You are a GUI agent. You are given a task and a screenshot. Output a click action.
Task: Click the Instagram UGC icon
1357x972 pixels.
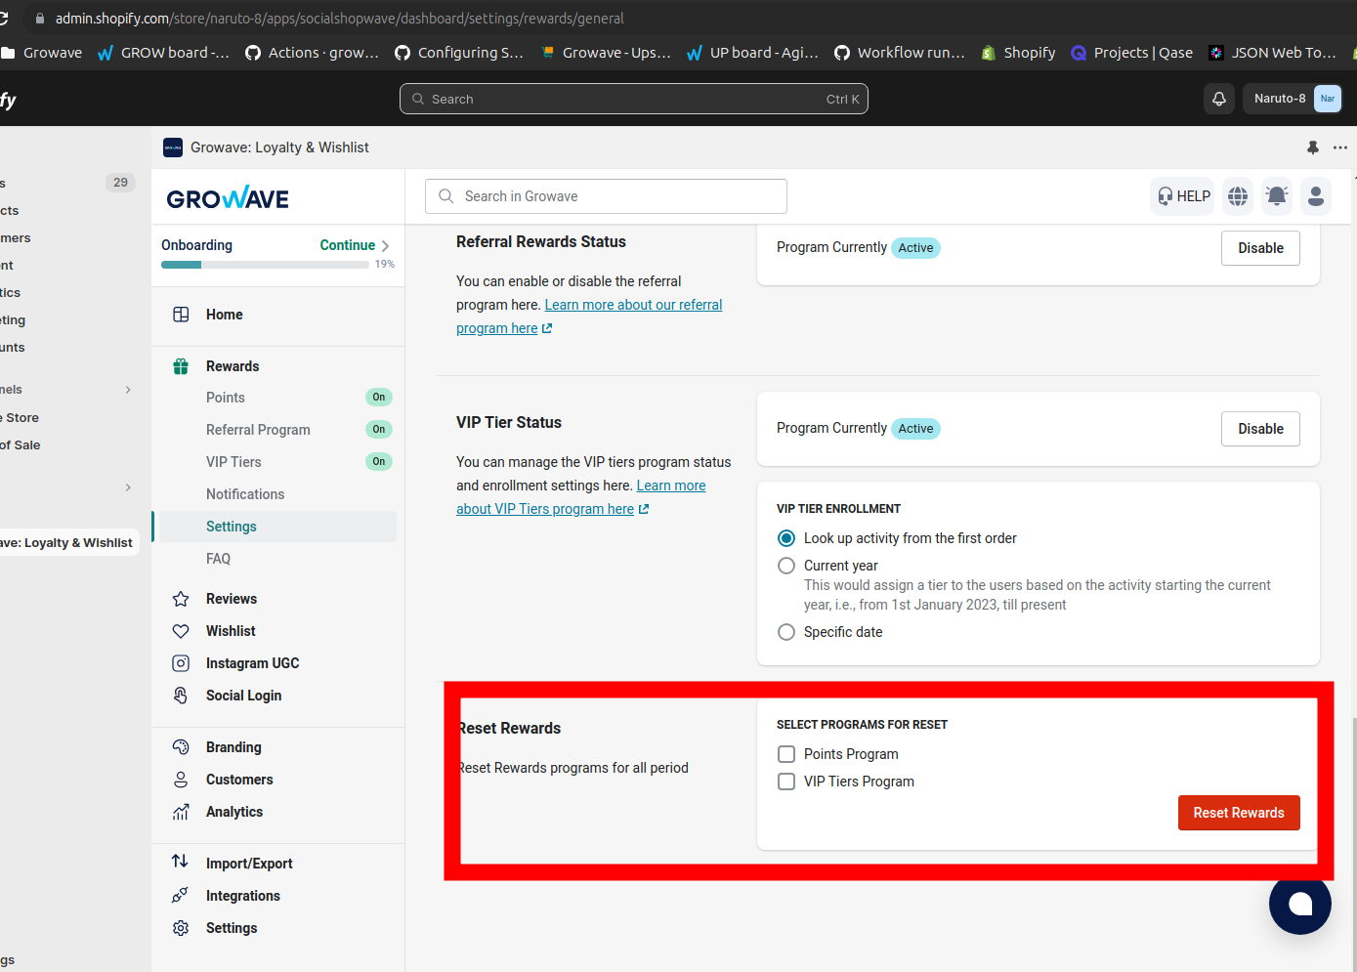pos(181,663)
